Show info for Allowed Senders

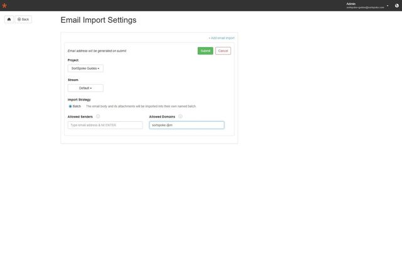[98, 116]
